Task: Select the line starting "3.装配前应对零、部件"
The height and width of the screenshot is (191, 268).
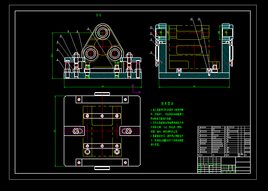Action: pyautogui.click(x=167, y=136)
